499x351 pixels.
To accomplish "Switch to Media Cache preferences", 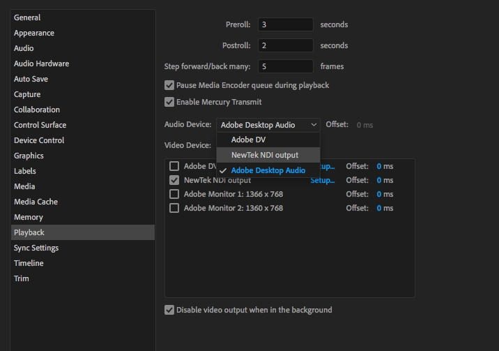I will click(x=36, y=202).
